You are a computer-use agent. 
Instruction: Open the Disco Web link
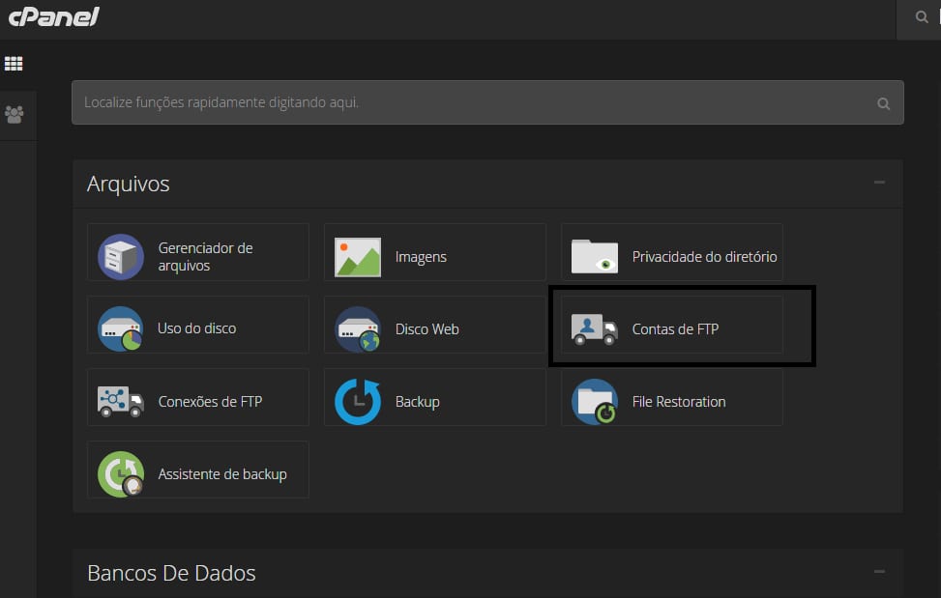pos(426,329)
